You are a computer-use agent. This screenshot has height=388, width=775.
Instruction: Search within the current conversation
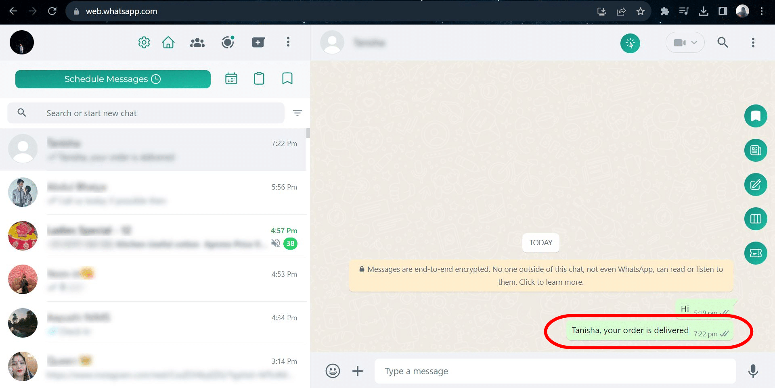[723, 43]
